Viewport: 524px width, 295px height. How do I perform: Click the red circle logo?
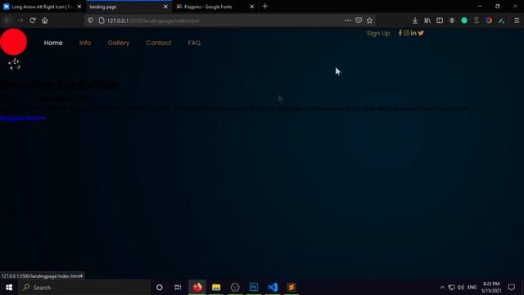point(13,42)
